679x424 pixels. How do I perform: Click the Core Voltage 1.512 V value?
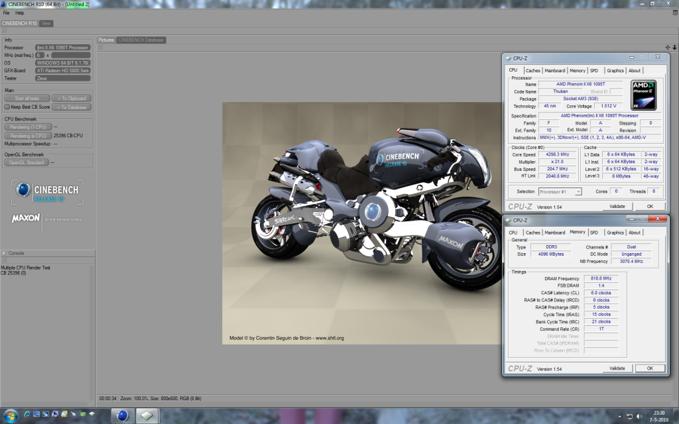609,106
